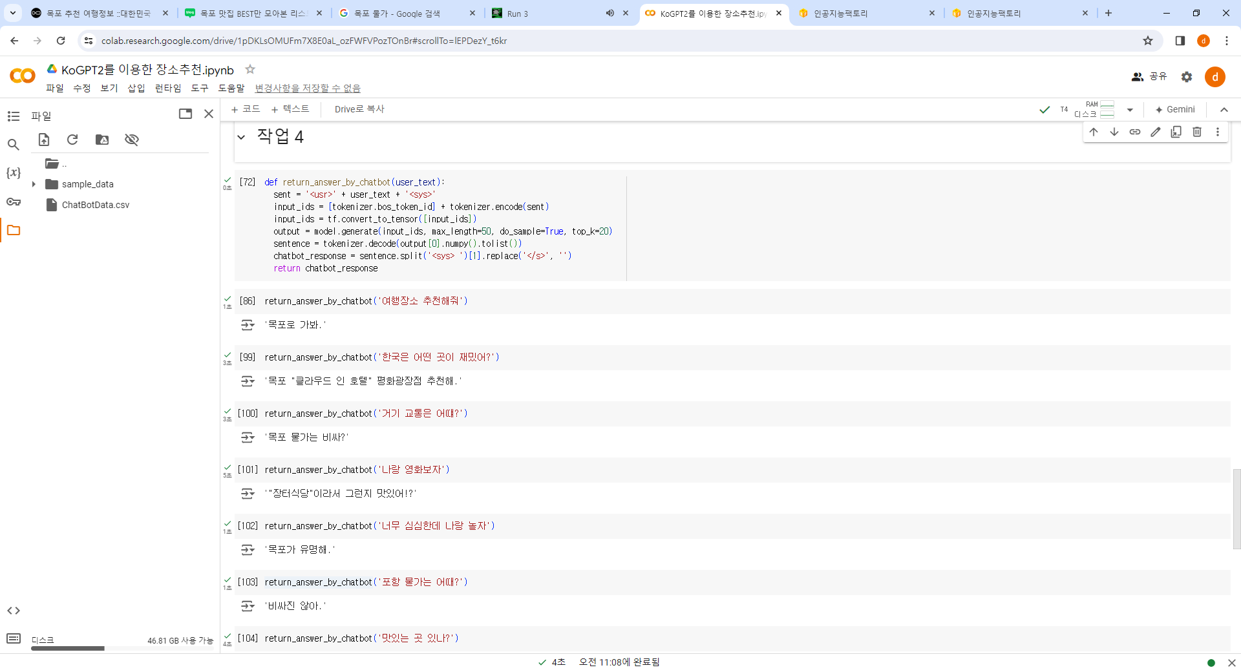Screen dimensions: 1241x672
Task: Click the mount Google Drive folder icon
Action: coord(102,140)
